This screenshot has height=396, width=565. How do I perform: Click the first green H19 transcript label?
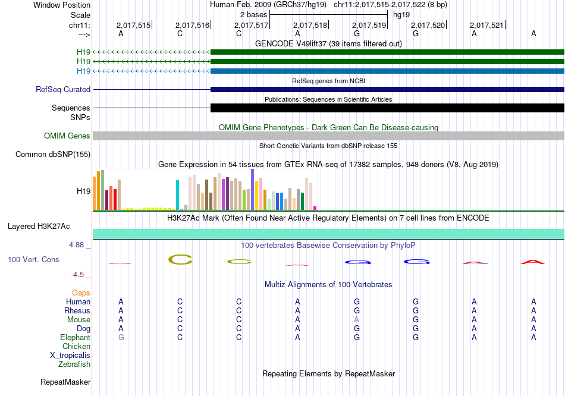[x=83, y=52]
